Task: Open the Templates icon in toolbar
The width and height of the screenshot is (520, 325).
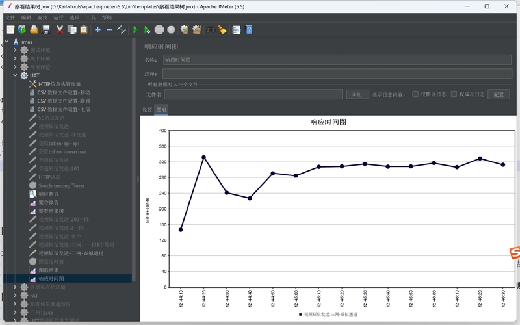Action: point(22,30)
